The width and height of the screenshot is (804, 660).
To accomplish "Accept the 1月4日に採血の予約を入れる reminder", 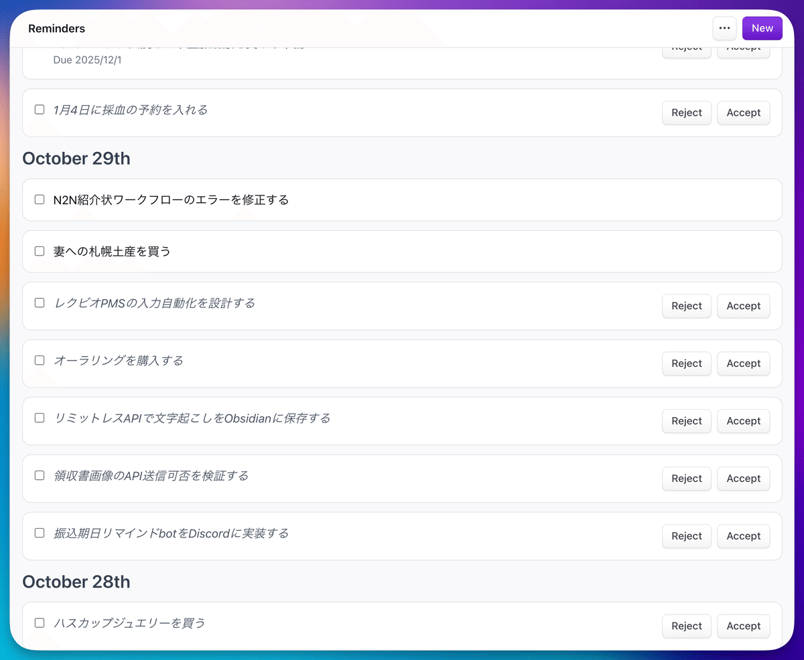I will click(743, 112).
